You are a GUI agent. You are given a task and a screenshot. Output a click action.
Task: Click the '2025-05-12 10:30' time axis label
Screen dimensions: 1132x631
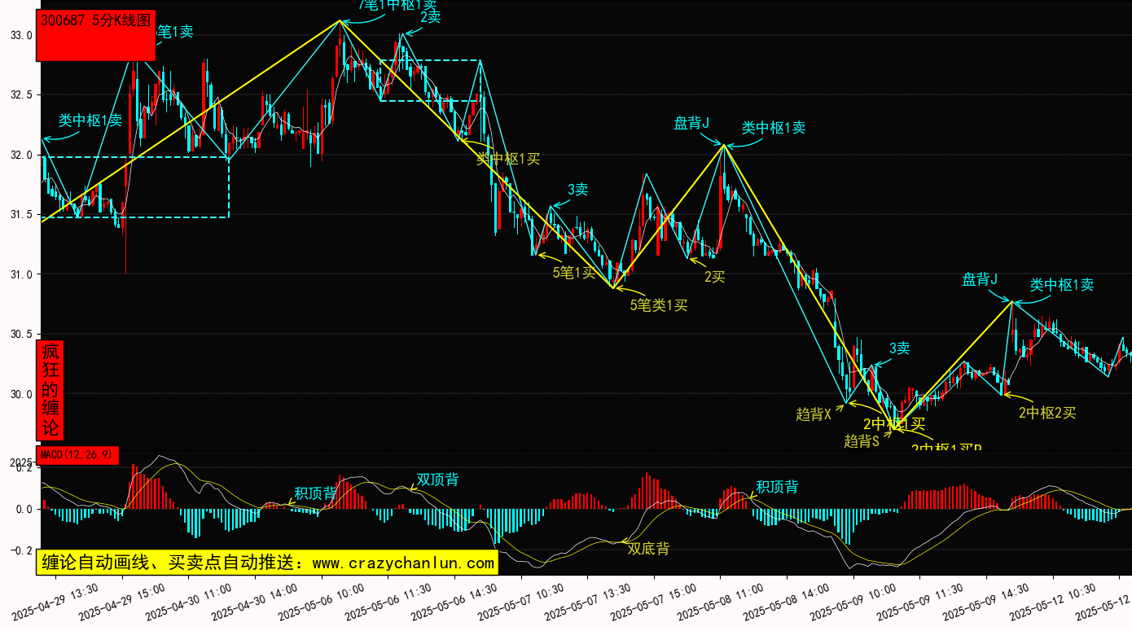pyautogui.click(x=1054, y=601)
